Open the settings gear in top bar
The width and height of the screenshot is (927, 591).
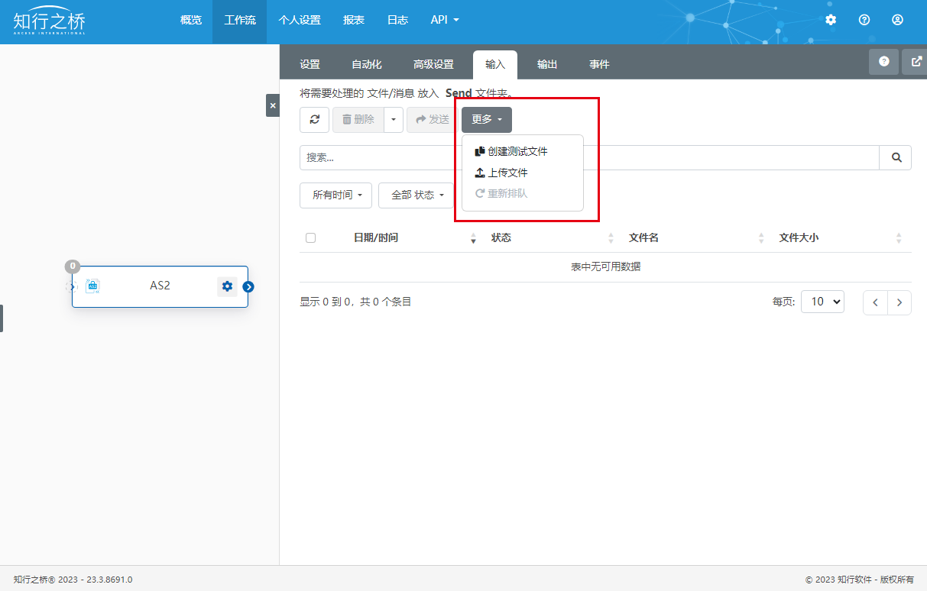[831, 20]
